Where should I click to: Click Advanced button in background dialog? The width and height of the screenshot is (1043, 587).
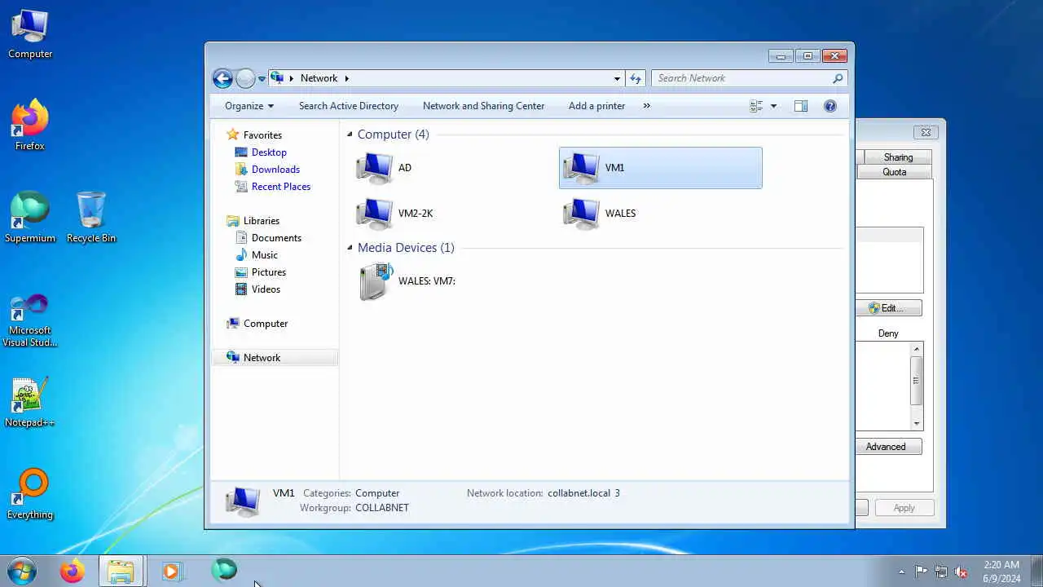coord(888,447)
